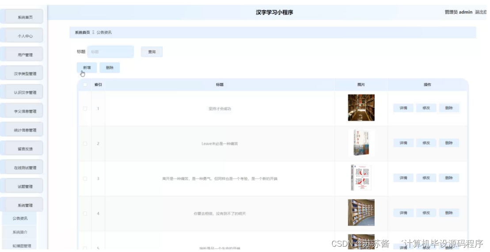
Task: Open the 底层逻辑 book thumbnail in row 3
Action: 361,177
